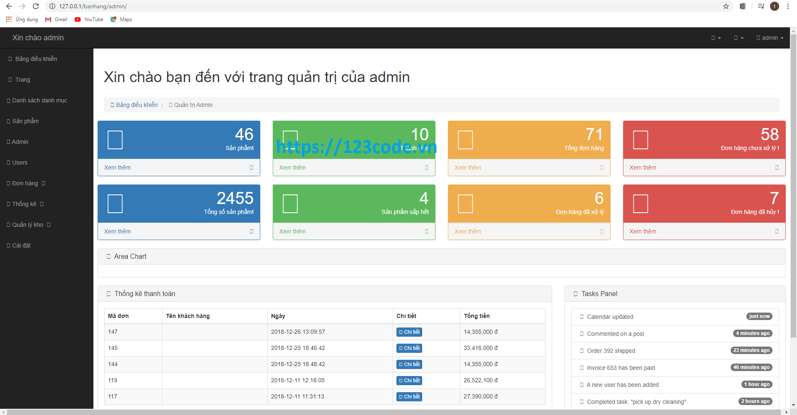The width and height of the screenshot is (797, 415).
Task: Open the admin account dropdown
Action: click(770, 38)
